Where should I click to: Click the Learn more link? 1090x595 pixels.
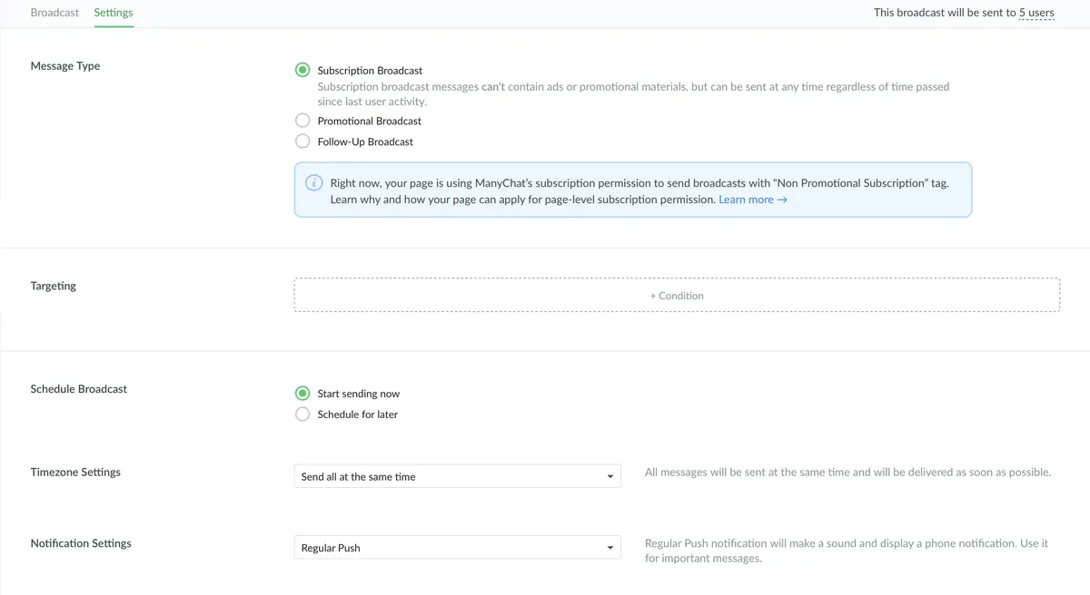click(752, 200)
